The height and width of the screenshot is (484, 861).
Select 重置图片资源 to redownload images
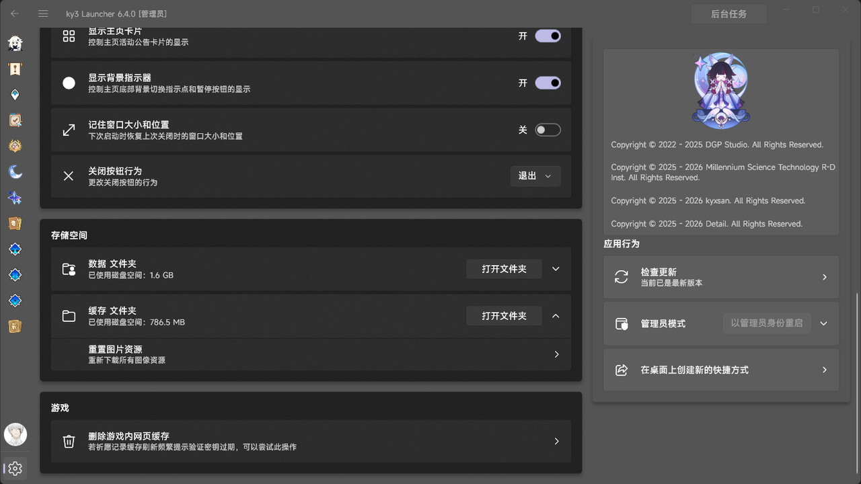(x=311, y=354)
